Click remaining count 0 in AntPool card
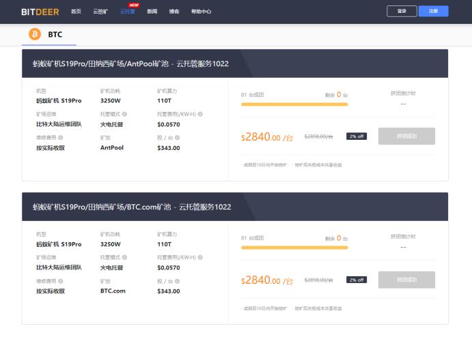The image size is (472, 337). click(x=339, y=94)
